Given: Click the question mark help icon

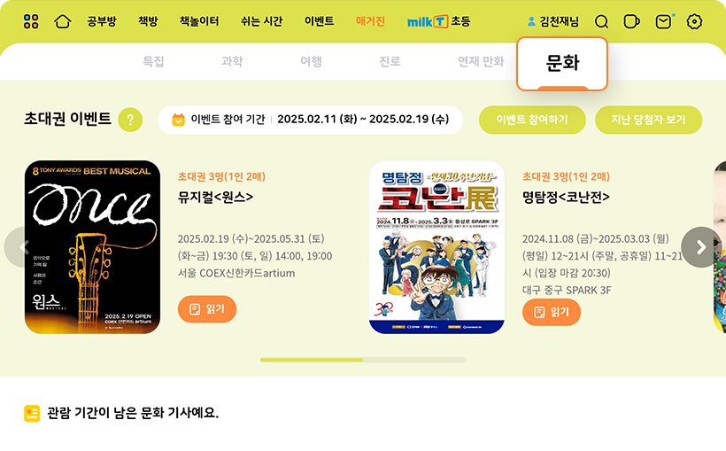Looking at the screenshot, I should 130,120.
